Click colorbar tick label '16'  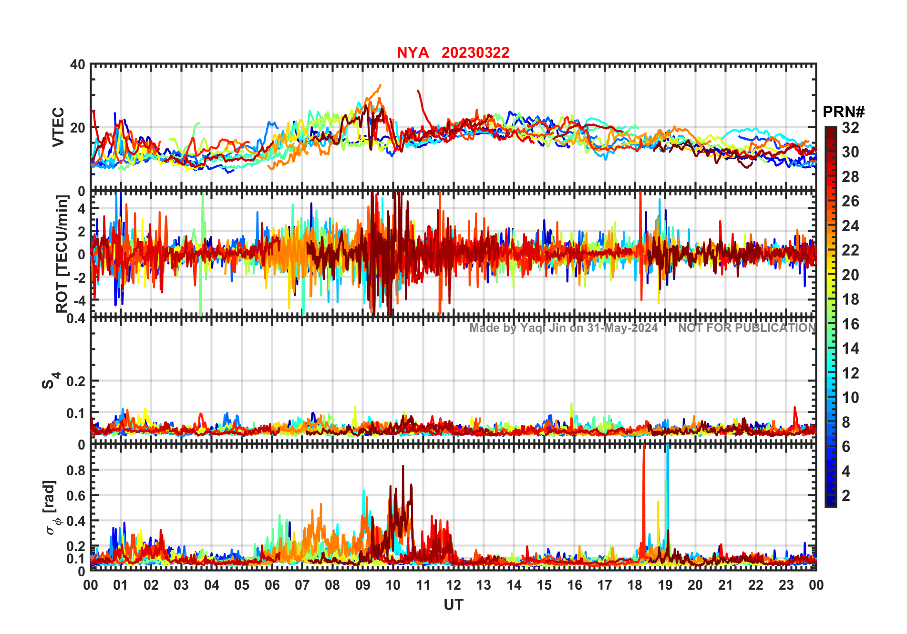pos(850,324)
